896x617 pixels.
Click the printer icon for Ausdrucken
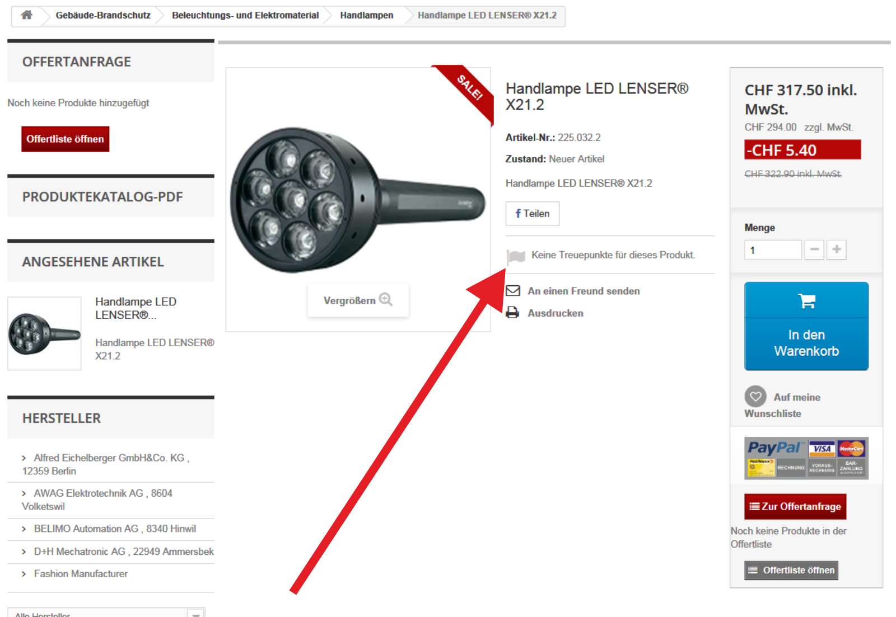[512, 313]
